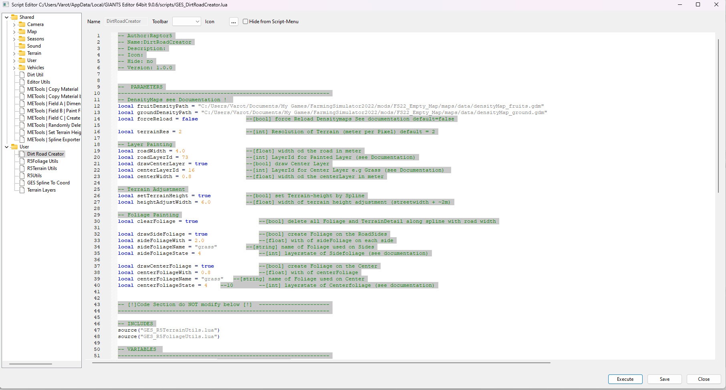The image size is (726, 390).
Task: Open R5Foliage Utils script
Action: 42,161
